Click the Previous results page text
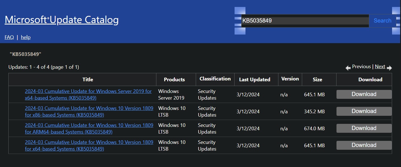The height and width of the screenshot is (167, 401). (361, 67)
